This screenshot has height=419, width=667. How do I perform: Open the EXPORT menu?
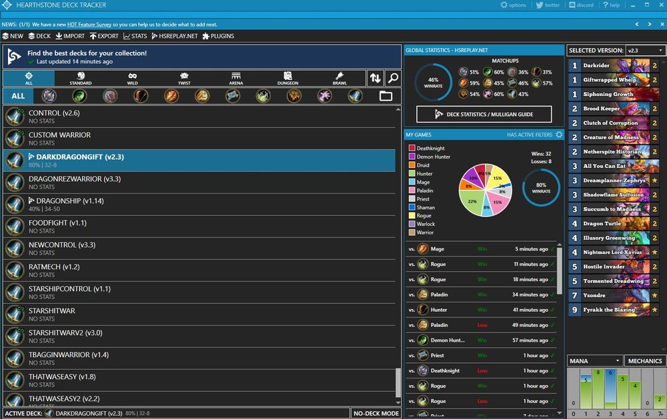pyautogui.click(x=104, y=36)
